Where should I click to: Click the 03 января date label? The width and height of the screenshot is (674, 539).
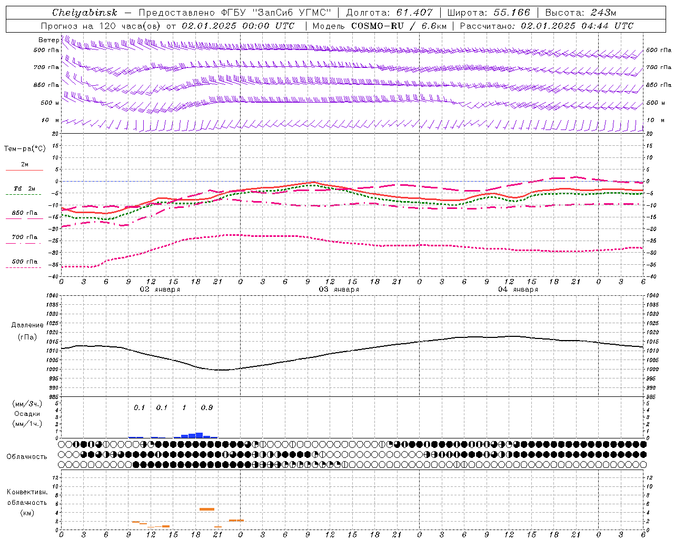pyautogui.click(x=339, y=290)
